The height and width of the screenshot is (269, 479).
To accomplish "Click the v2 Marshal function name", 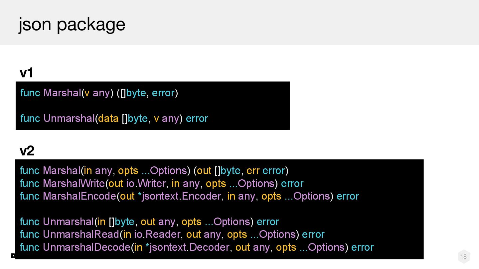I will tap(62, 171).
